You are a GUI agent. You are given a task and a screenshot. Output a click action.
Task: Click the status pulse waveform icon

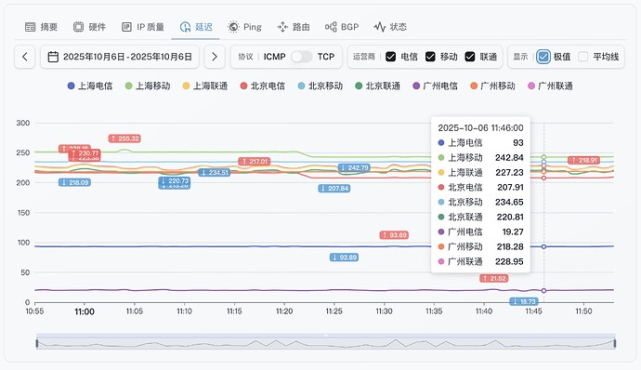point(379,27)
